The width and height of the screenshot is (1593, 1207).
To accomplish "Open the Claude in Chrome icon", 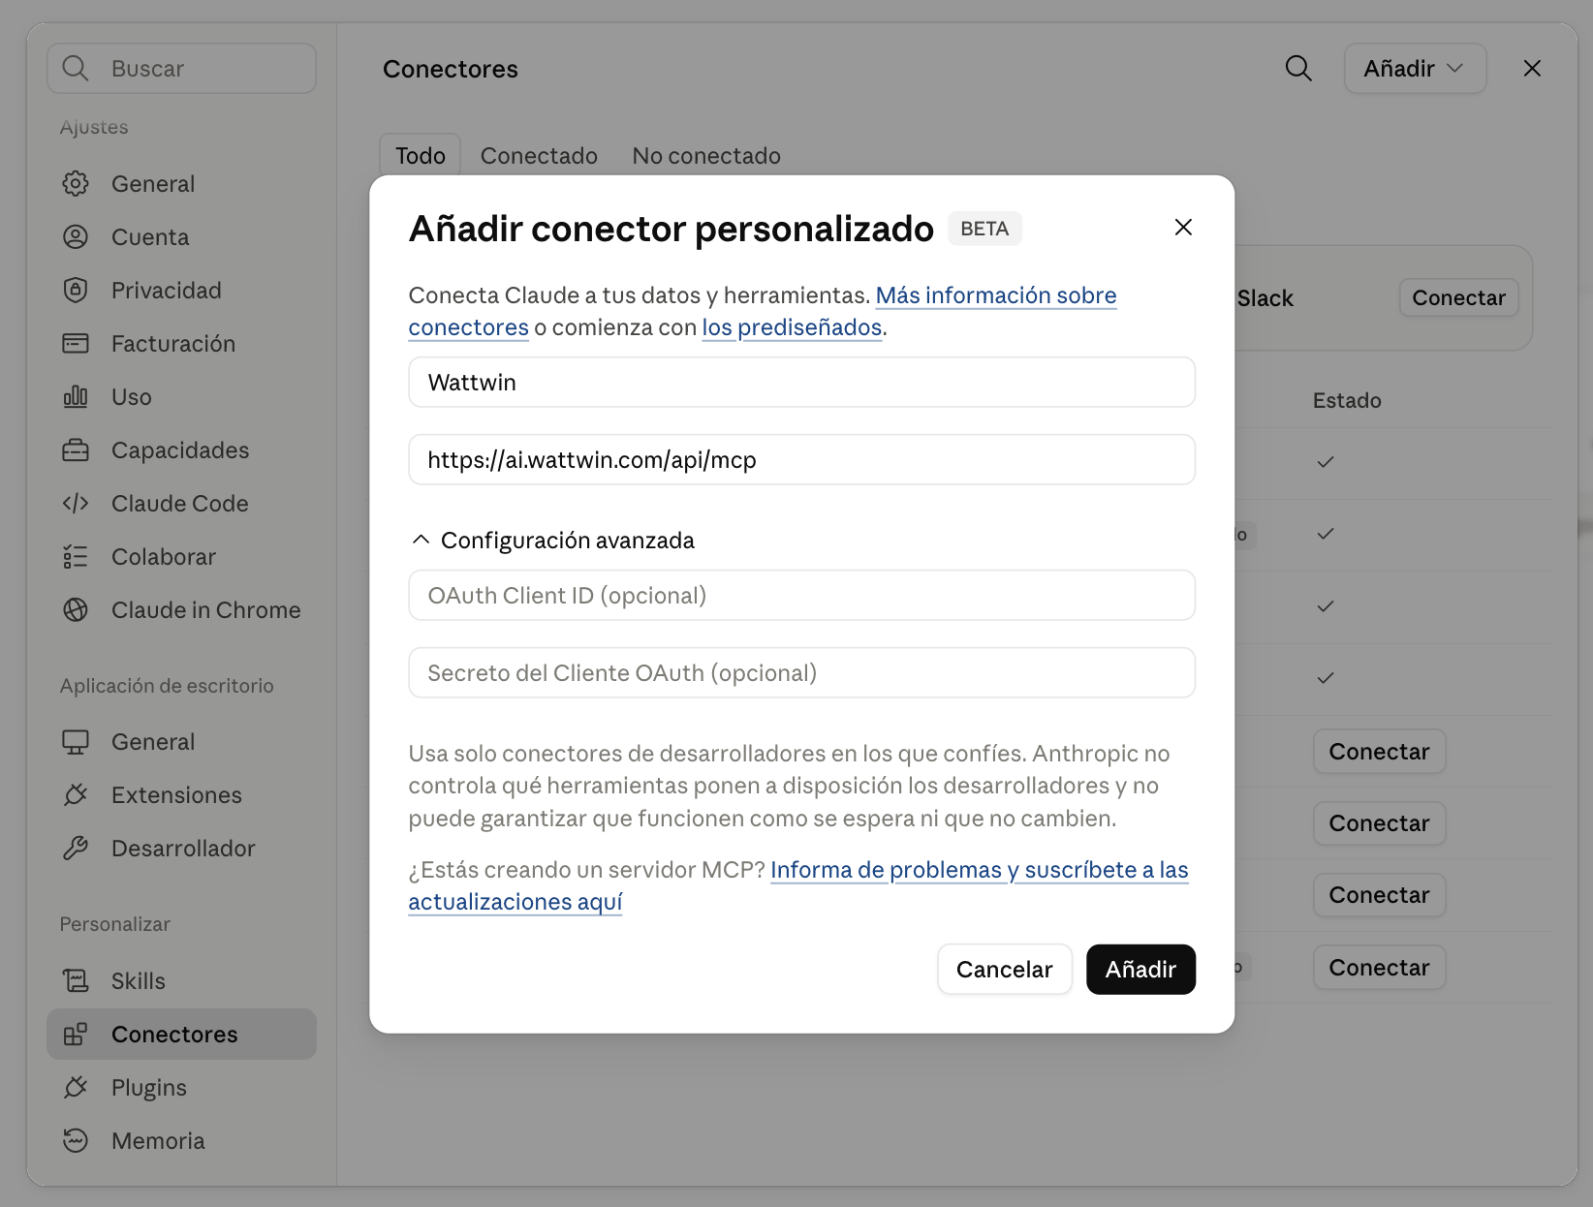I will pos(76,610).
